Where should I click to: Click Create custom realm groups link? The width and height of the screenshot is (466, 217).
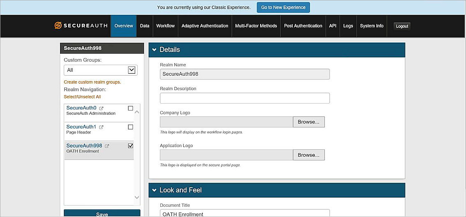click(92, 82)
